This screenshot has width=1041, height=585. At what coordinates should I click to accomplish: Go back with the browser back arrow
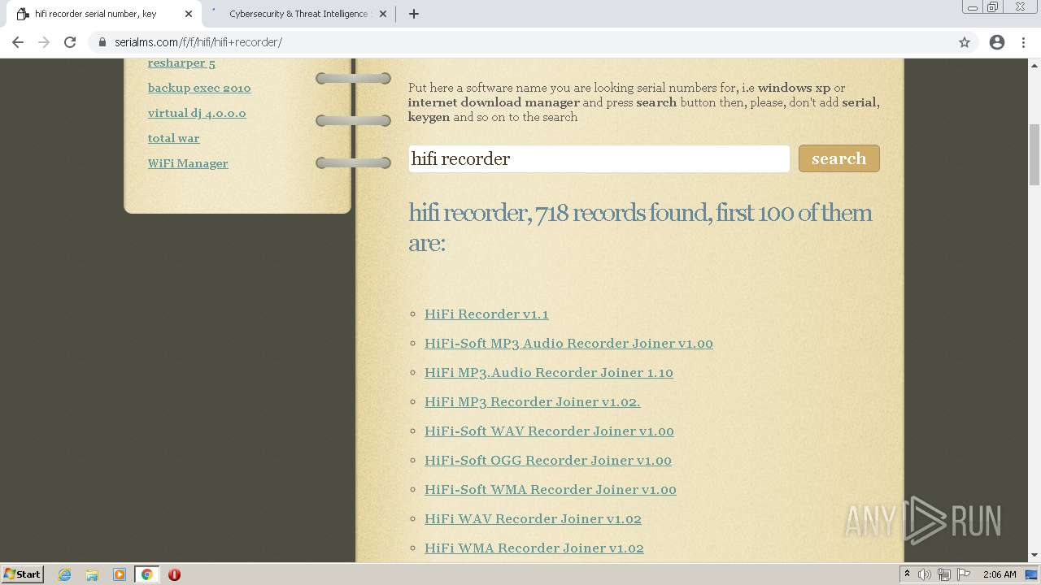point(18,42)
